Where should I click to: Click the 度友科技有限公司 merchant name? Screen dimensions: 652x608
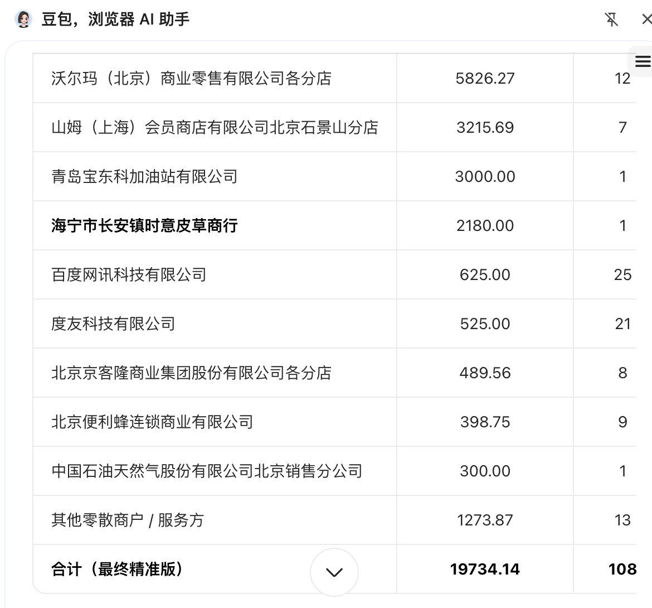[x=113, y=324]
